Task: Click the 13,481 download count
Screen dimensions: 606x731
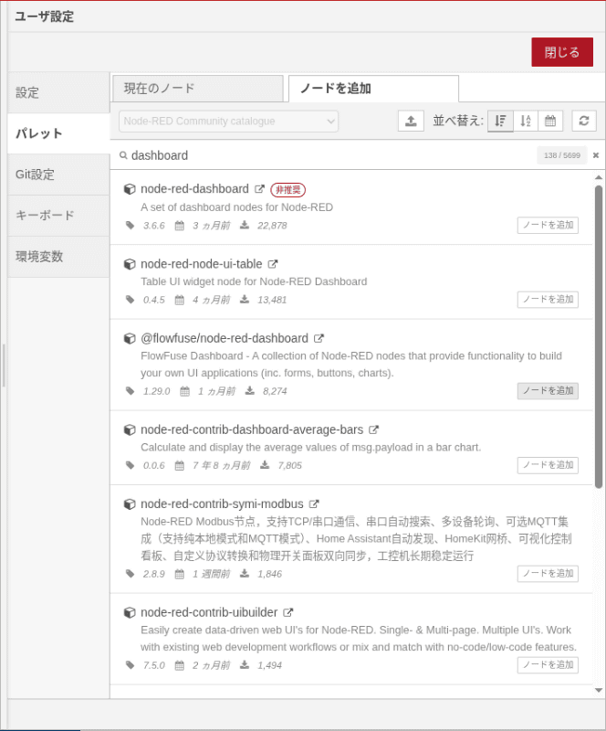Action: [x=272, y=300]
